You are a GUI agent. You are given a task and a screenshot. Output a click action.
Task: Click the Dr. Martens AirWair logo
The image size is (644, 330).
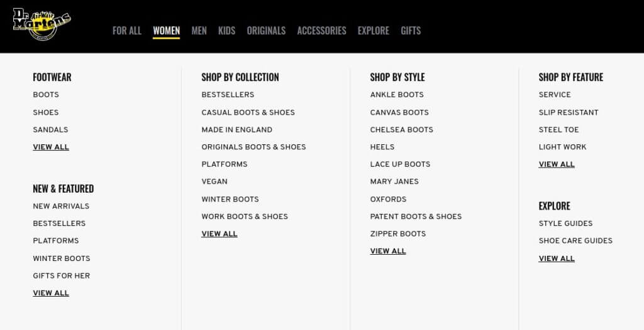(42, 24)
